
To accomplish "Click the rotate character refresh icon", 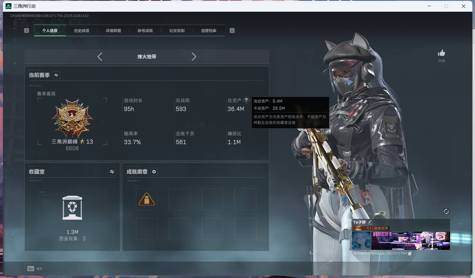I will [x=446, y=212].
